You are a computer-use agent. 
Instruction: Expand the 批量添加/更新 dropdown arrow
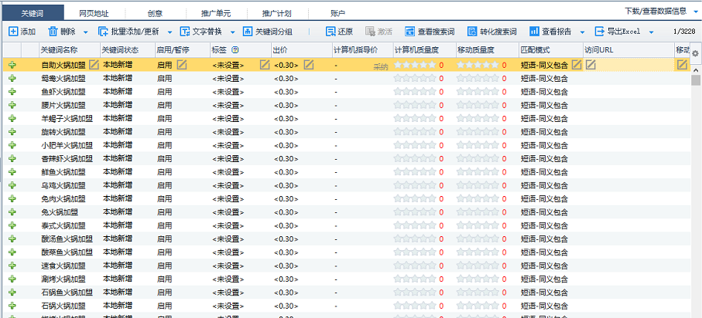(170, 32)
